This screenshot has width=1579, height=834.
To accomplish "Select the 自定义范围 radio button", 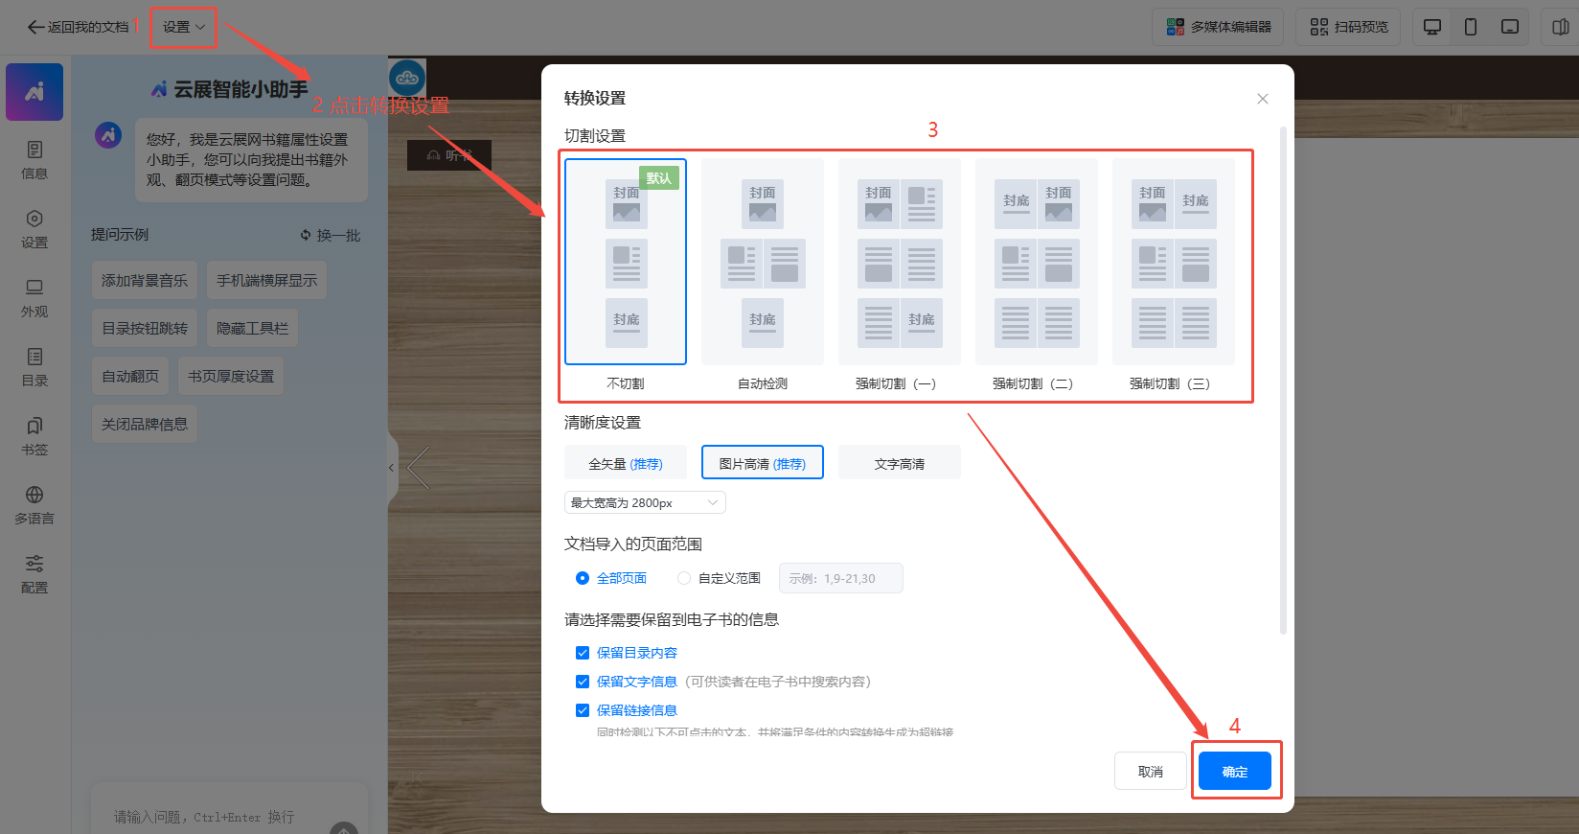I will [x=684, y=578].
